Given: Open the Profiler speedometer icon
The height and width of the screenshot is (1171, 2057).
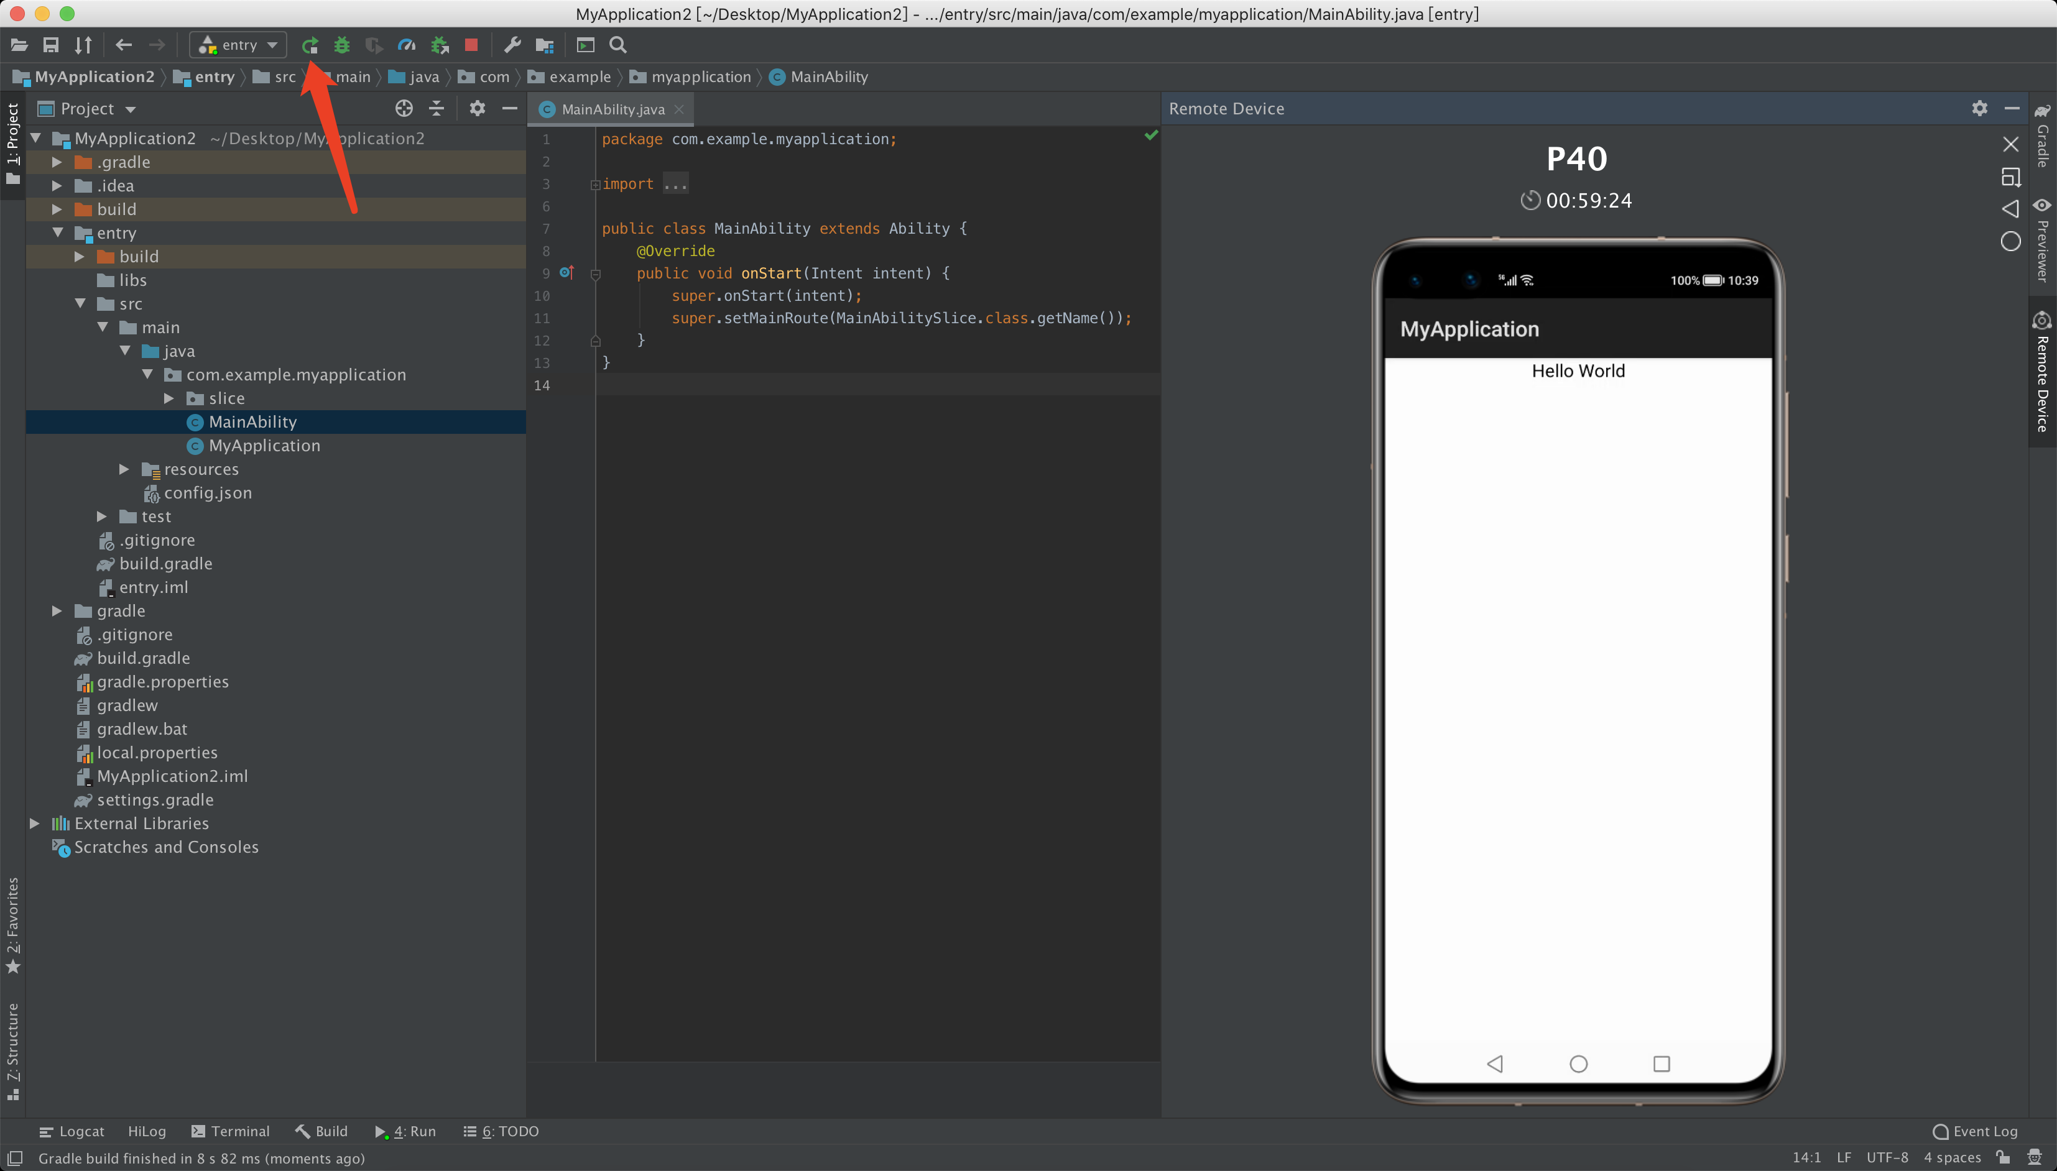Looking at the screenshot, I should pos(406,45).
